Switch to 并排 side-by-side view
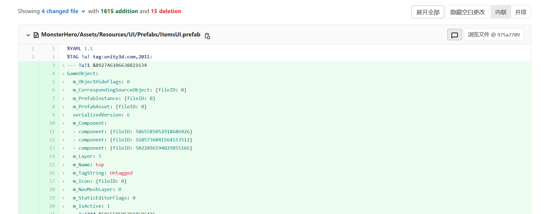Screen dimensions: 547x214 (x=521, y=12)
